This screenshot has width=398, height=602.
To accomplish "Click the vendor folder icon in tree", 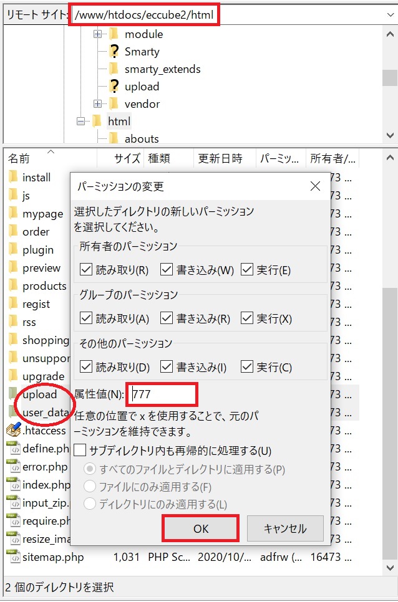I will (114, 104).
